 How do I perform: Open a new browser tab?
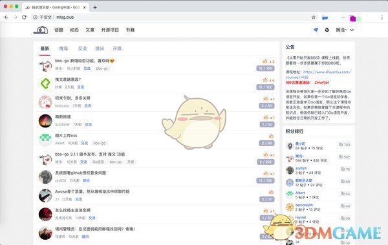click(x=95, y=7)
